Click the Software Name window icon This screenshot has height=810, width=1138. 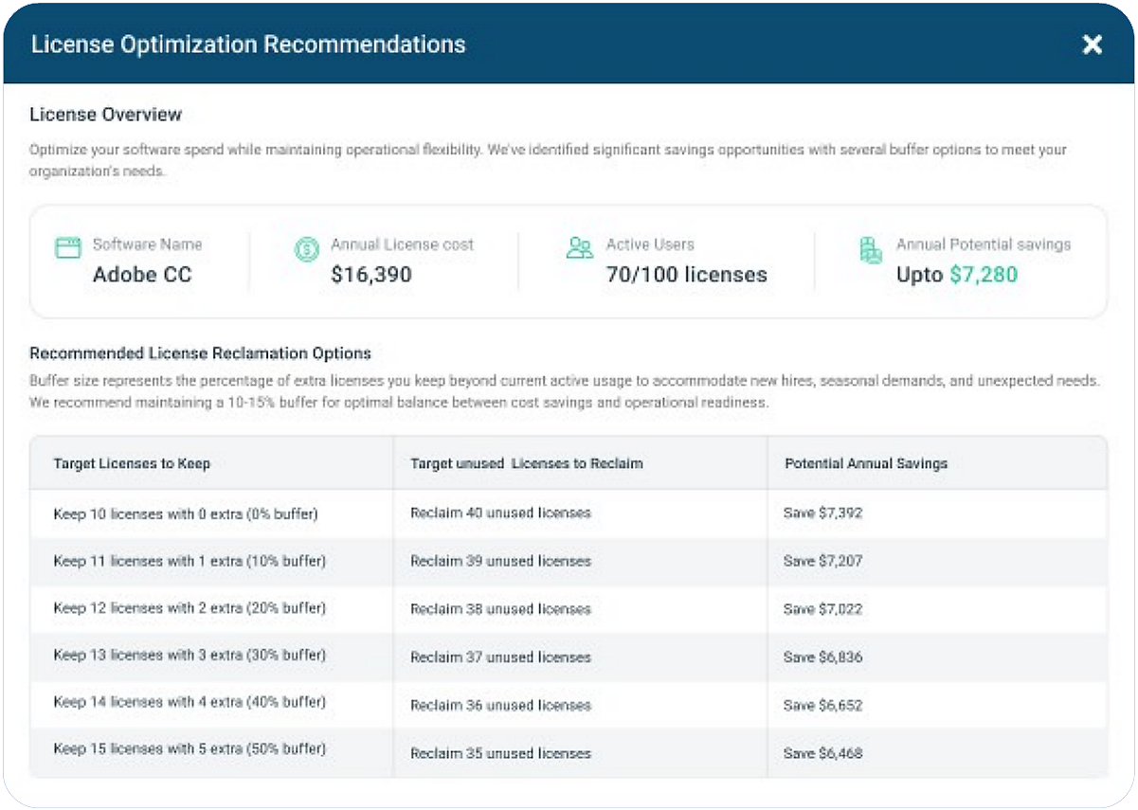[68, 248]
